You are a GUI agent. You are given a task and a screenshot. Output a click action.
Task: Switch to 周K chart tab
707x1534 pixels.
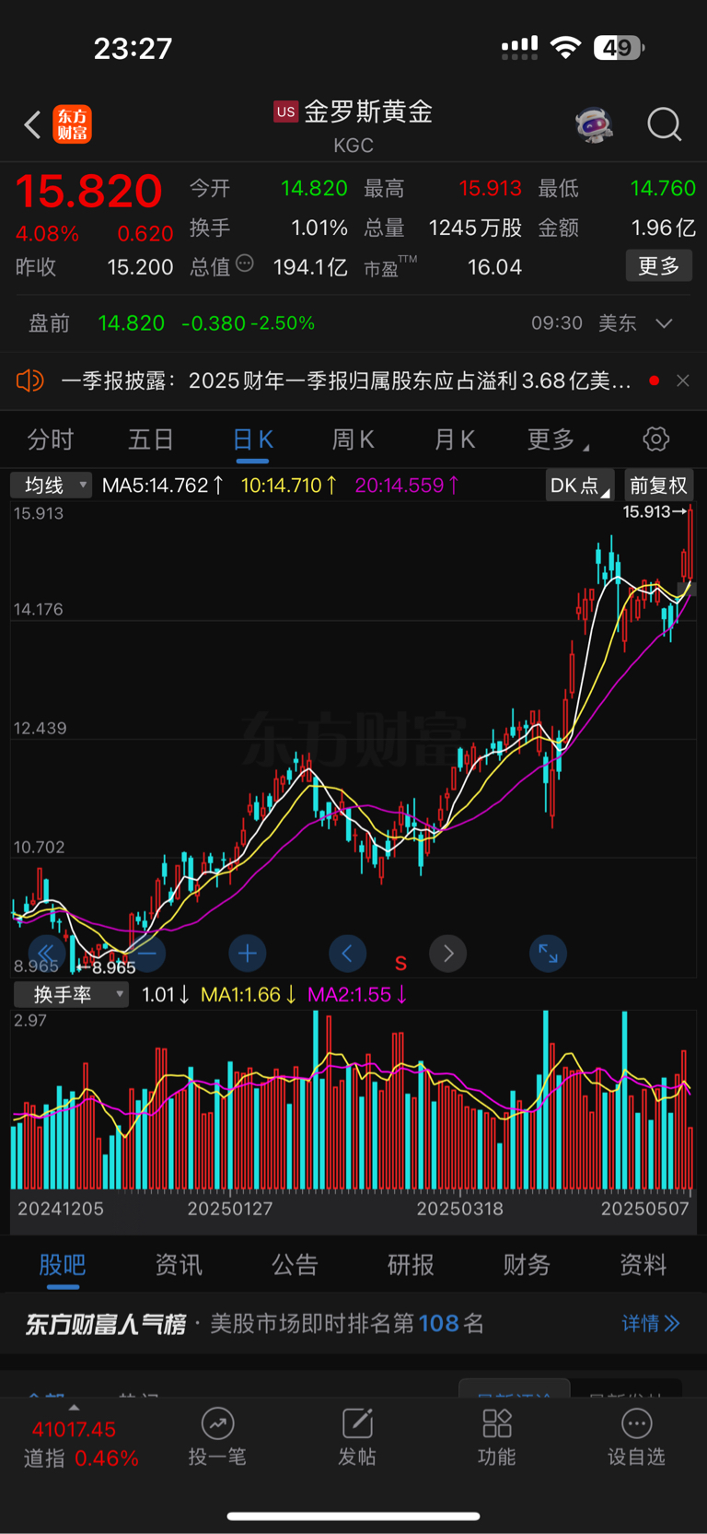353,439
